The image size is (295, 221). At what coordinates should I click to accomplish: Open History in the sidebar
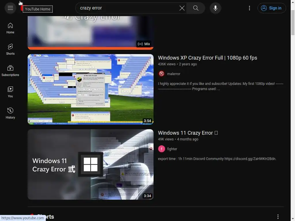click(x=10, y=113)
